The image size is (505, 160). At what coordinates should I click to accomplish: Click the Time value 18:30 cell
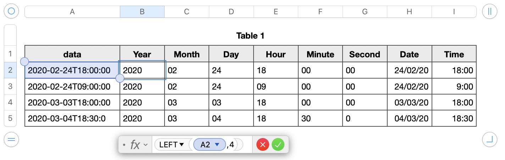pyautogui.click(x=454, y=119)
